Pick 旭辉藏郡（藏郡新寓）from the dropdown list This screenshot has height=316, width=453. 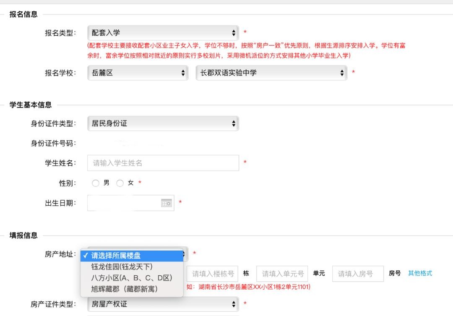point(124,289)
